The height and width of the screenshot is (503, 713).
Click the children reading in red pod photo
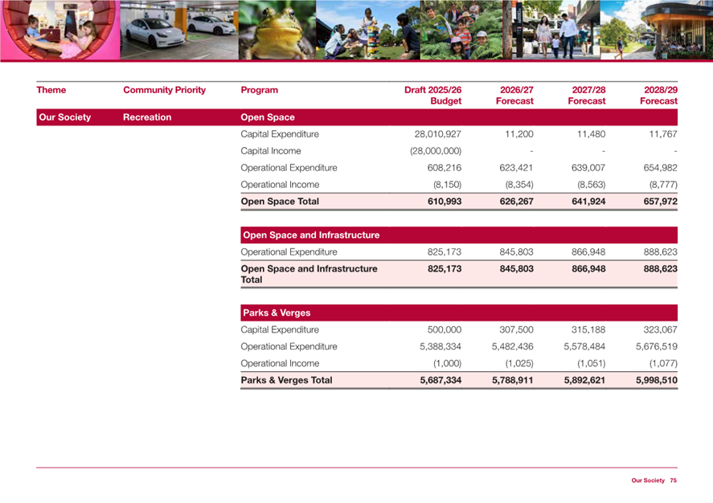(x=60, y=30)
